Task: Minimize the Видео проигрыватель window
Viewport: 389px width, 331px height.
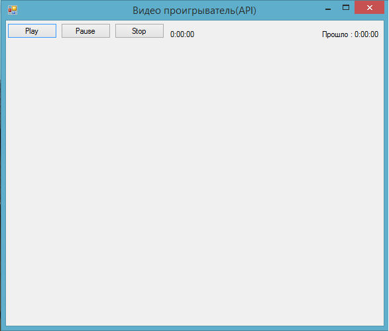Action: point(328,9)
